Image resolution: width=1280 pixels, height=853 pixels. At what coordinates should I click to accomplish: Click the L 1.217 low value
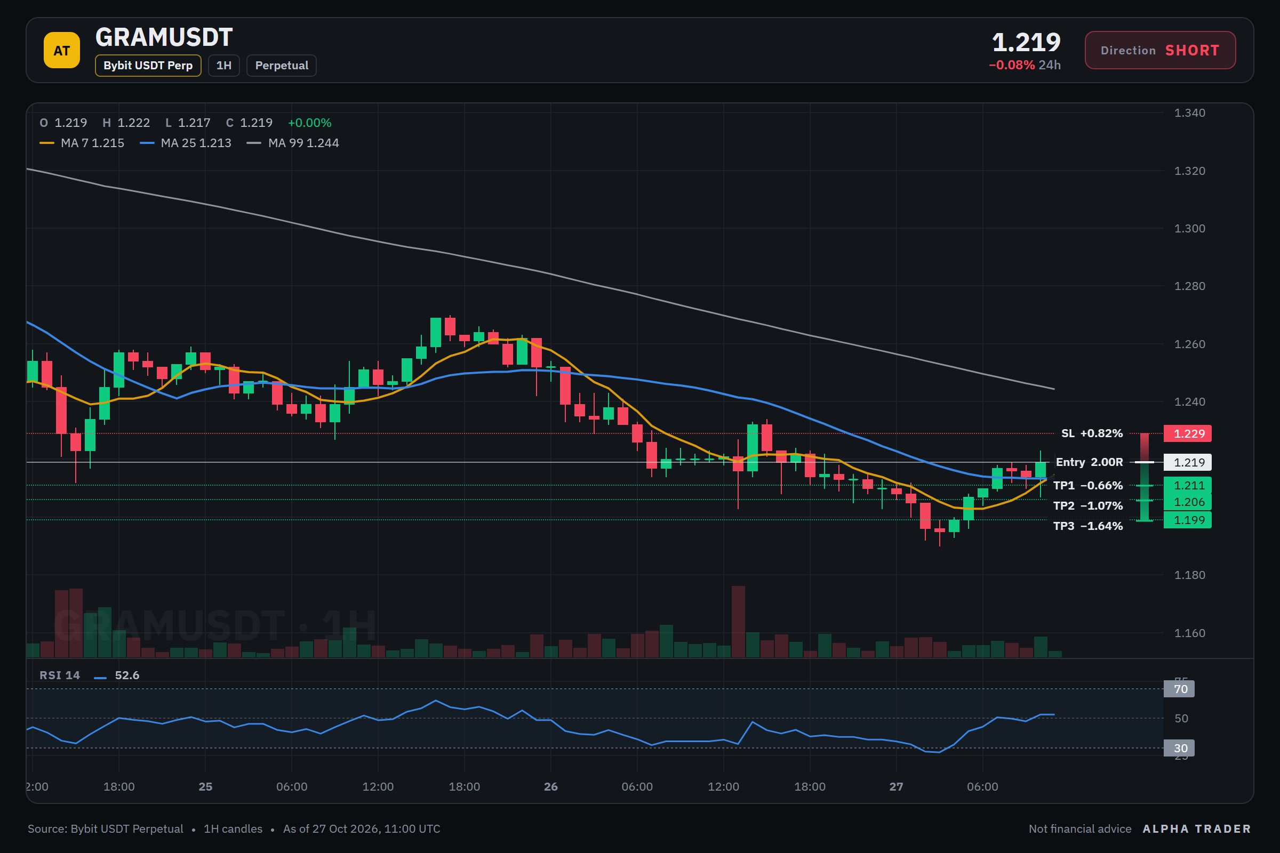pyautogui.click(x=188, y=123)
